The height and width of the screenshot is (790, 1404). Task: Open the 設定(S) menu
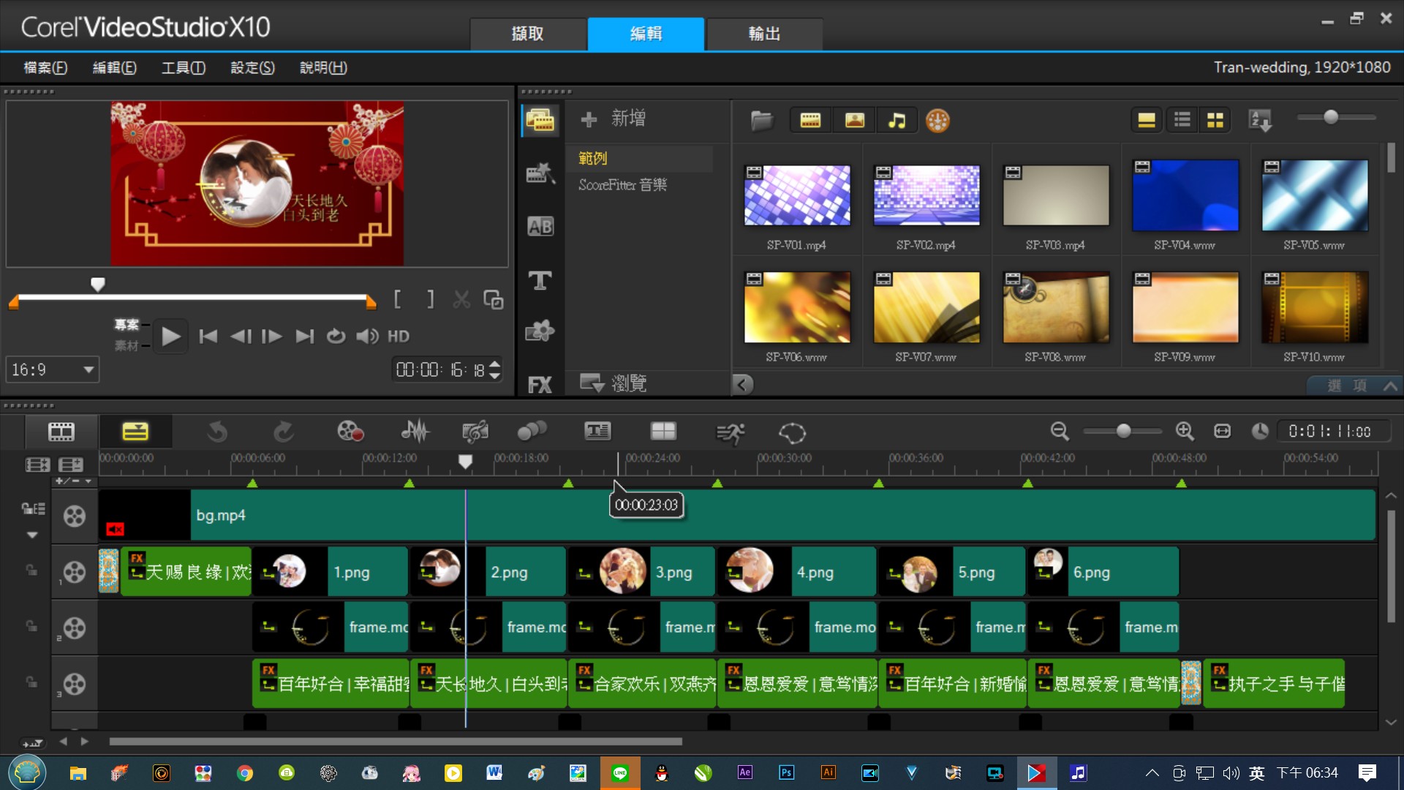pyautogui.click(x=252, y=67)
